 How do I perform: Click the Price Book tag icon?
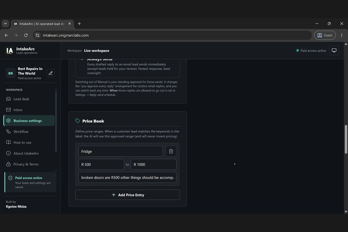(x=77, y=121)
